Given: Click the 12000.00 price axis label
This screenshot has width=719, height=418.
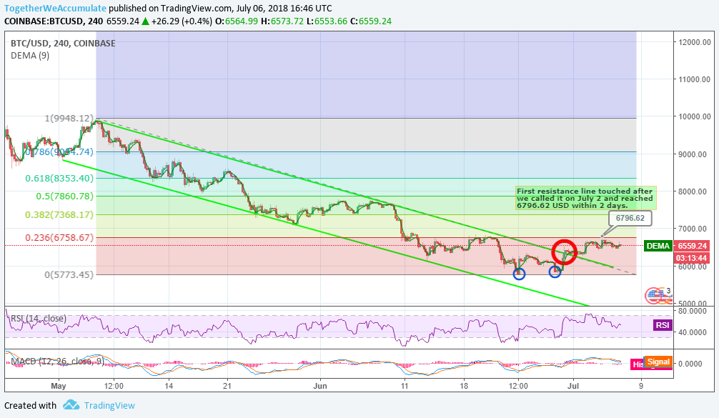Looking at the screenshot, I should [695, 42].
